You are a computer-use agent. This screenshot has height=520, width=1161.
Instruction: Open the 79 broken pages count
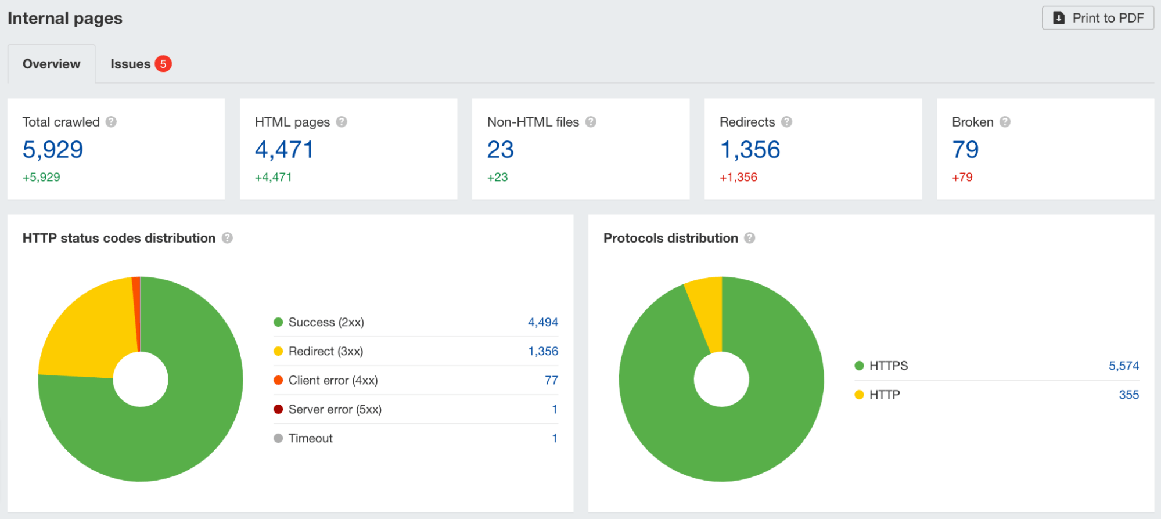(x=965, y=150)
